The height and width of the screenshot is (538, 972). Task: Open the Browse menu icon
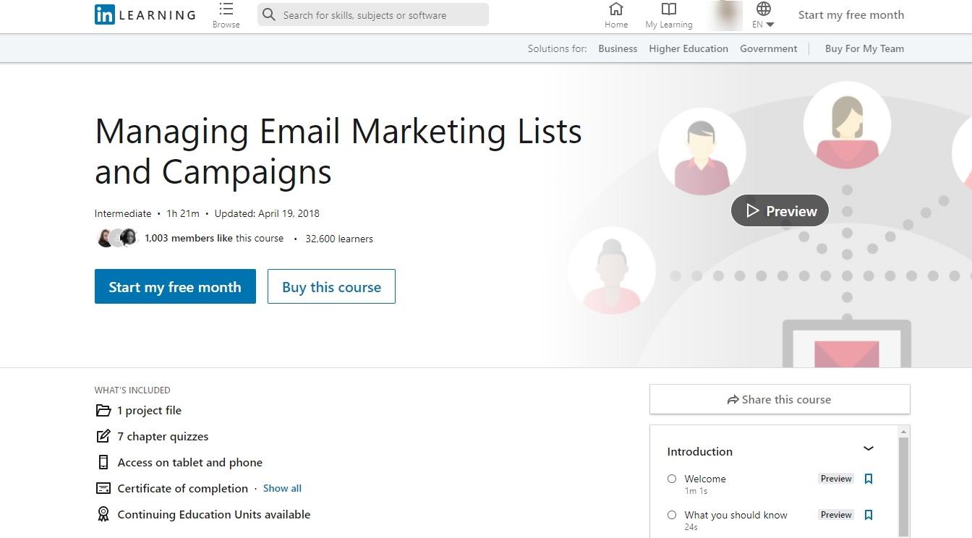(x=226, y=10)
